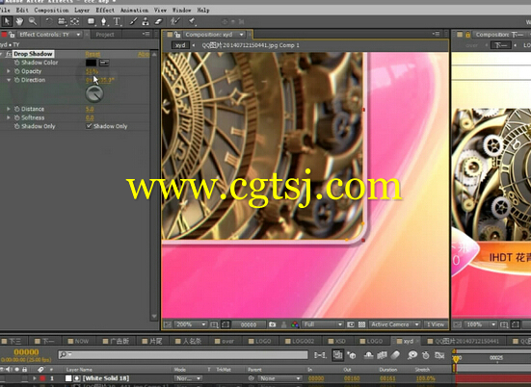Viewport: 531px width, 387px height.
Task: Toggle the Drop Shadow fx switch
Action: pyautogui.click(x=9, y=54)
